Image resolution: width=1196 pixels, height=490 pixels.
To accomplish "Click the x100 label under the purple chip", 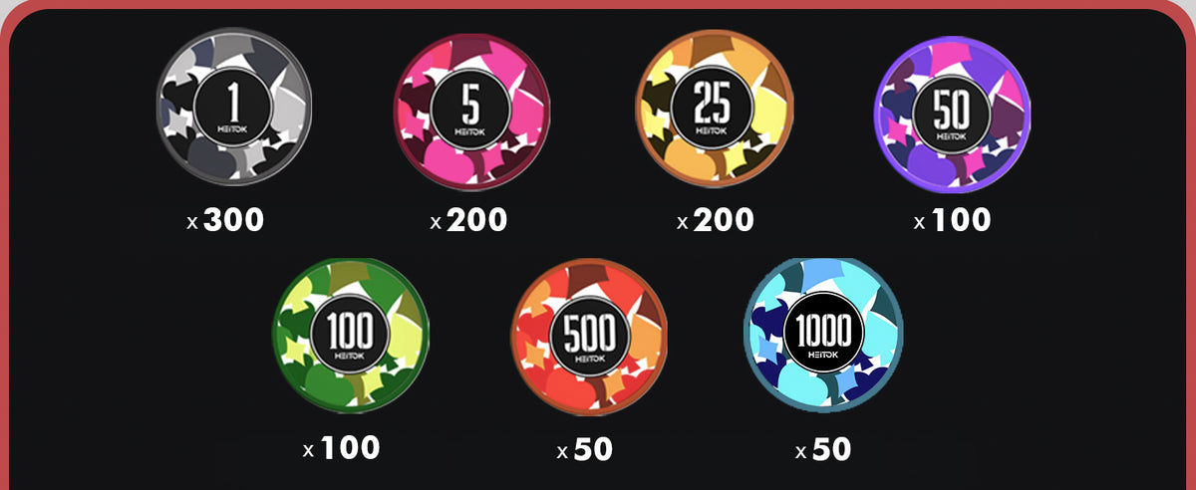I will 953,220.
